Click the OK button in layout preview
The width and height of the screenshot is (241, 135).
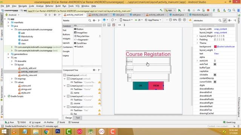140,85
